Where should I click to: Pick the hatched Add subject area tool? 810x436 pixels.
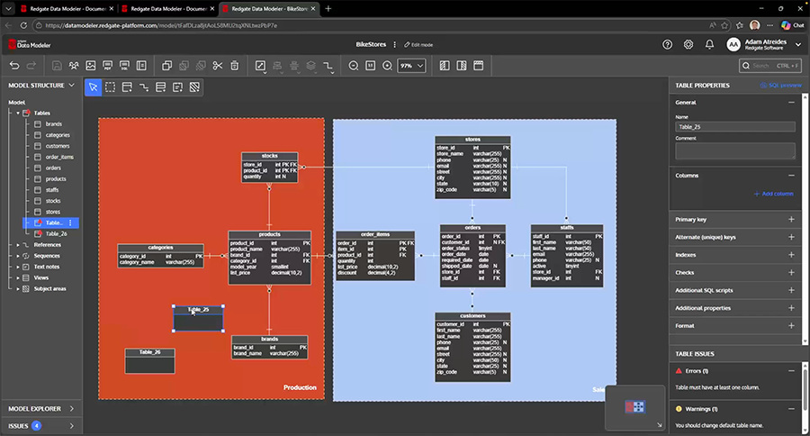point(193,86)
